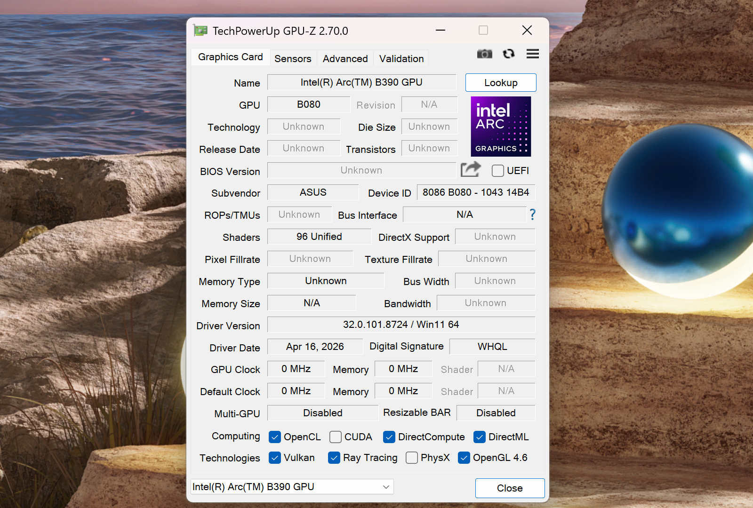Click the Resizable BAR field showing Disabled

(x=496, y=413)
